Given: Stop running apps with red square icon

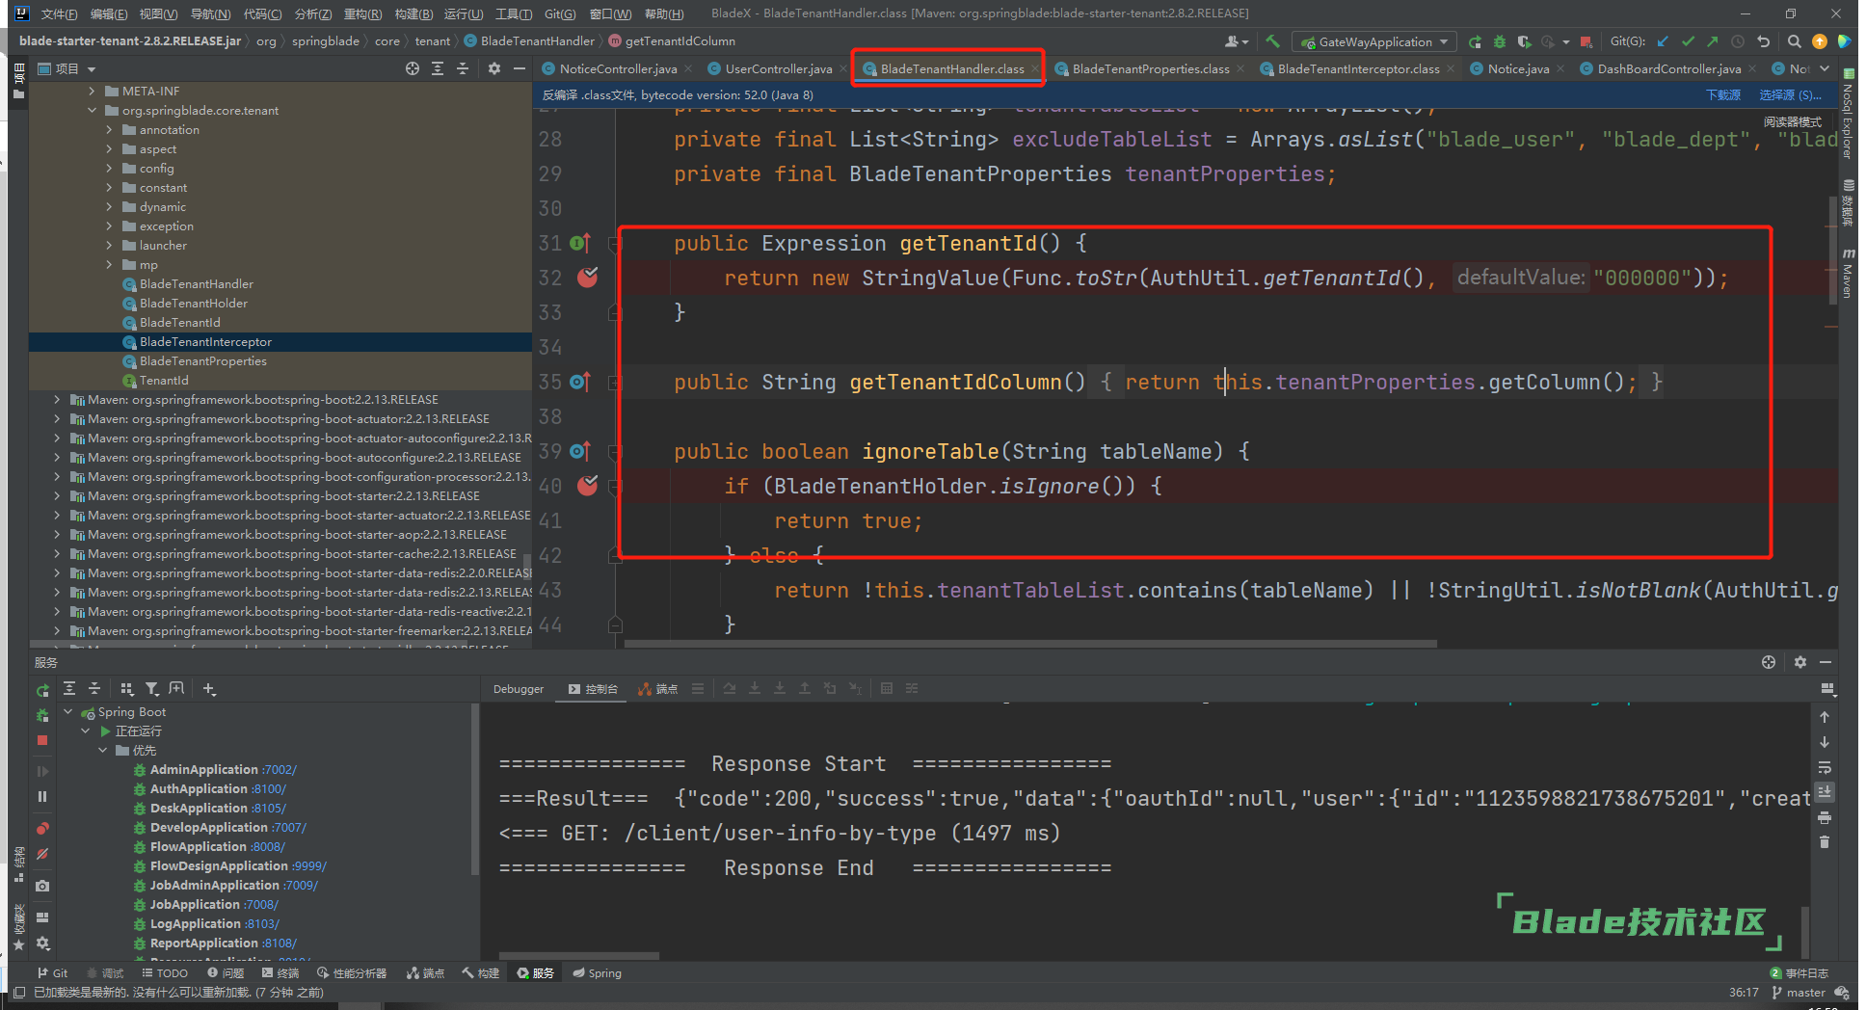Looking at the screenshot, I should click(1586, 41).
